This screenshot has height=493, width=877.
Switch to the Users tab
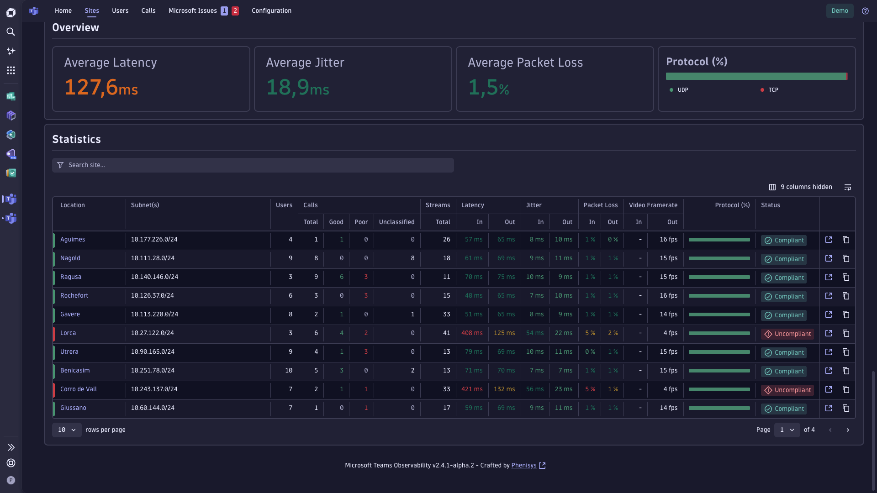(x=120, y=10)
